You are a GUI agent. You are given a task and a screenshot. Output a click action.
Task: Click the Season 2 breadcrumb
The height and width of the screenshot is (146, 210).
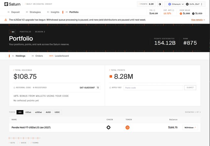(40, 32)
